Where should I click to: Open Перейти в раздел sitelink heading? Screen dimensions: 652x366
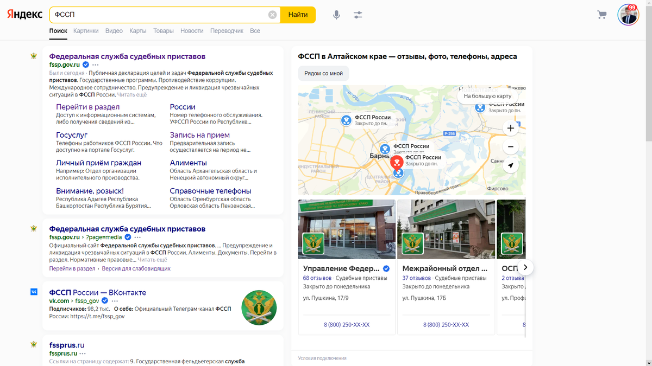pos(88,107)
